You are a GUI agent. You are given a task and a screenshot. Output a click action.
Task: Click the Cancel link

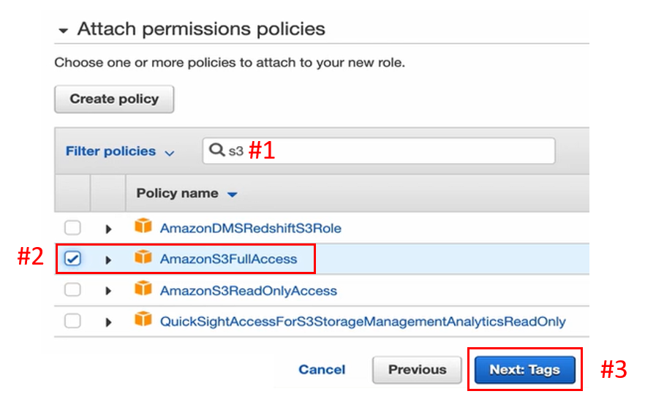pos(322,369)
